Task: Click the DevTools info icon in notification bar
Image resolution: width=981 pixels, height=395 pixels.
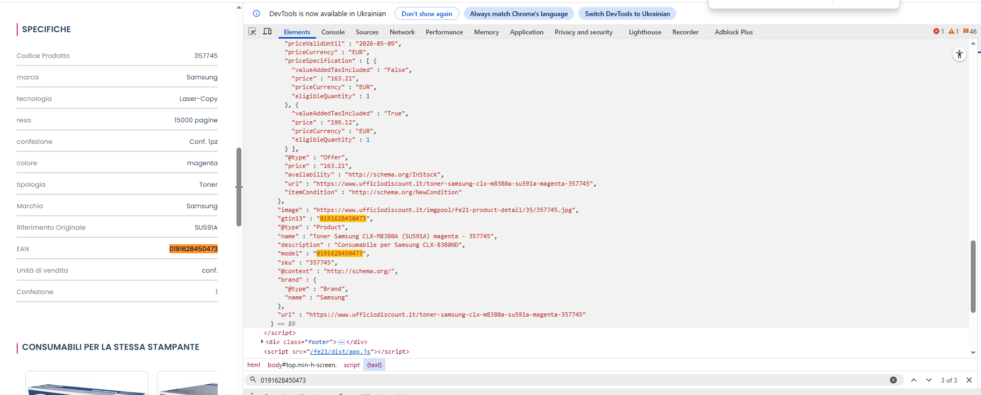Action: click(256, 13)
